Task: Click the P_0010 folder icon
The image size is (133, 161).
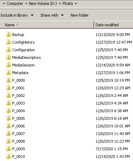Action: [x=8, y=156]
